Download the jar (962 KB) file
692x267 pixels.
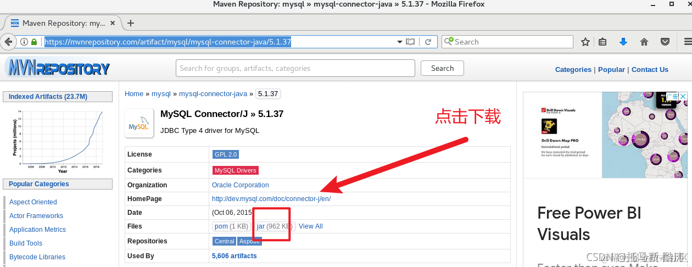coord(276,226)
